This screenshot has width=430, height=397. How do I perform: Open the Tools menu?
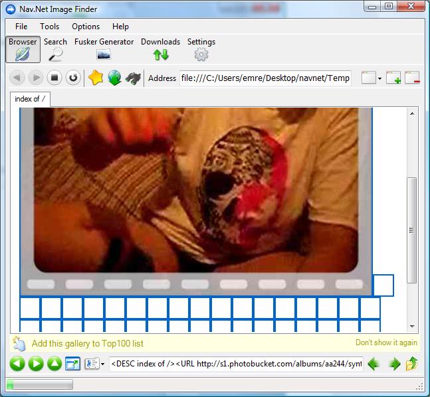49,27
